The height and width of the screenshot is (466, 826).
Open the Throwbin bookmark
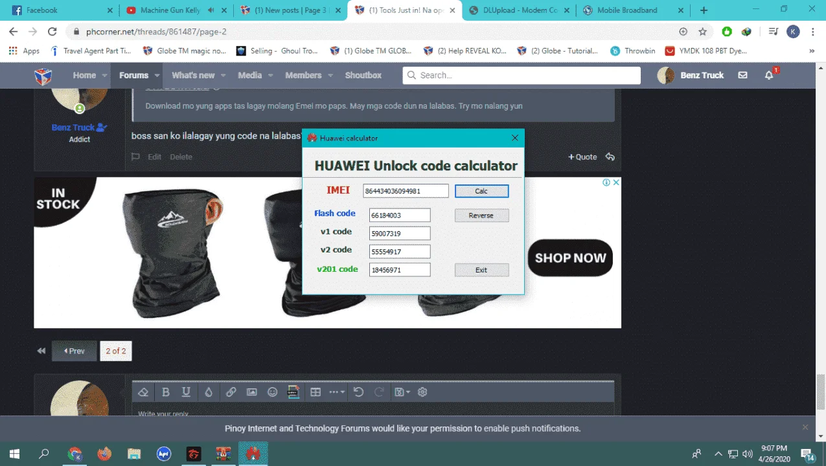click(x=632, y=50)
